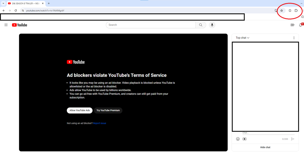Image resolution: width=304 pixels, height=152 pixels.
Task: Click the browser forward arrow
Action: (x=10, y=10)
